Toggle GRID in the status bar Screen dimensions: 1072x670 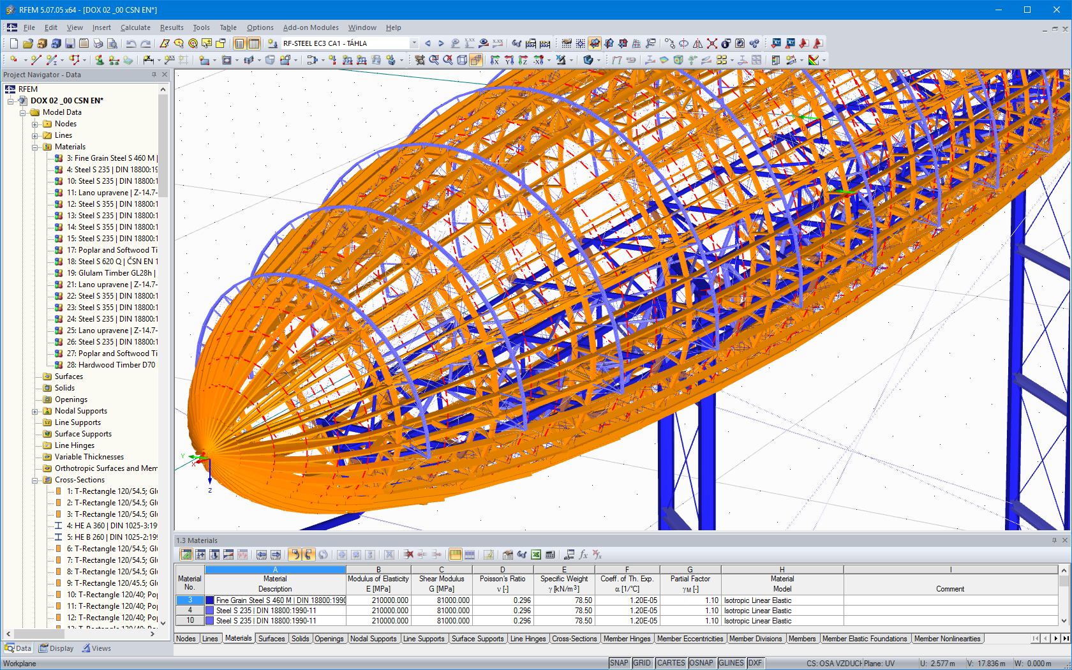click(x=642, y=663)
